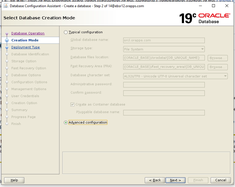Click the Database files location field
The width and height of the screenshot is (235, 187).
pyautogui.click(x=164, y=58)
